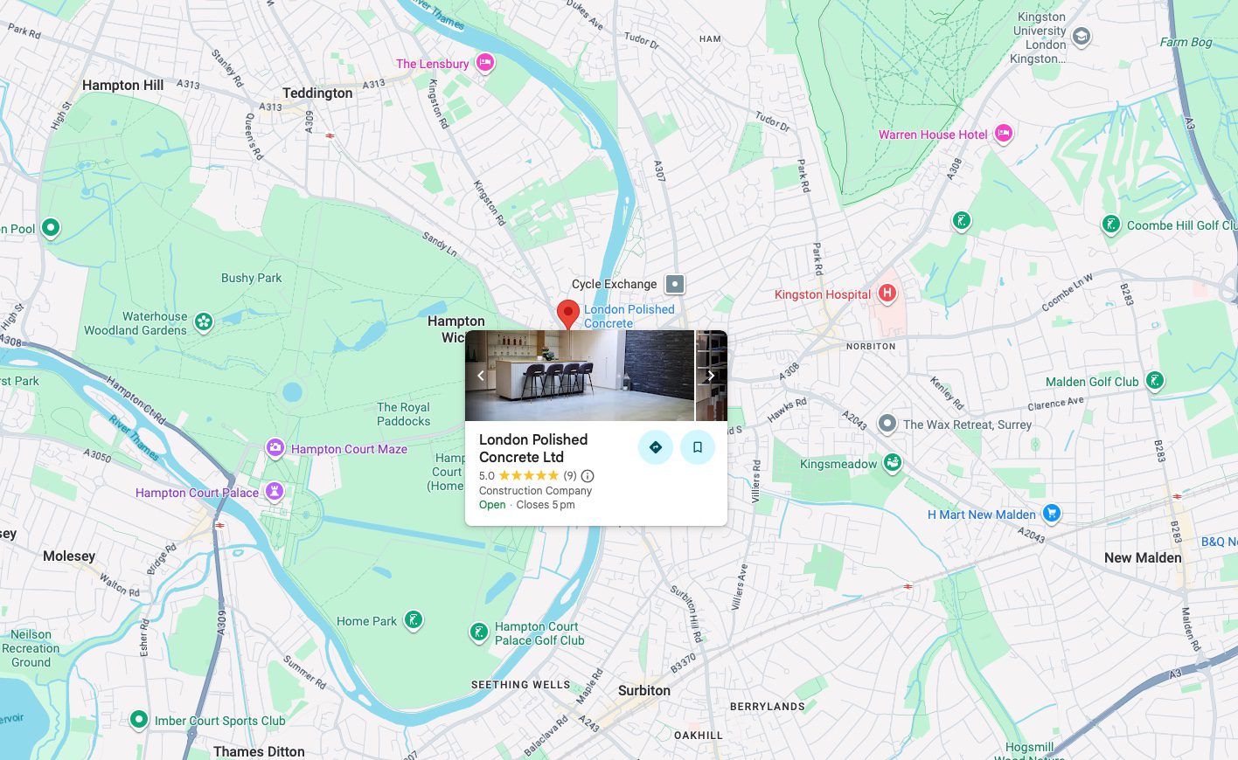Show the previous photo in the carousel
This screenshot has width=1238, height=760.
click(480, 376)
